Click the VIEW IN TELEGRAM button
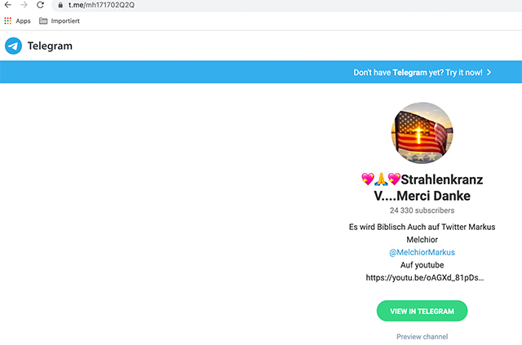 422,311
